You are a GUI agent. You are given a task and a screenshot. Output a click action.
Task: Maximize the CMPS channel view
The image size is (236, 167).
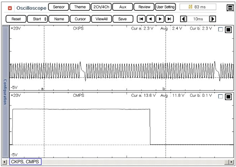(x=228, y=96)
